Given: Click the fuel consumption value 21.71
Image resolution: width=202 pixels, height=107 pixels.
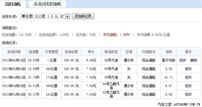Looking at the screenshot, I should 169,77.
